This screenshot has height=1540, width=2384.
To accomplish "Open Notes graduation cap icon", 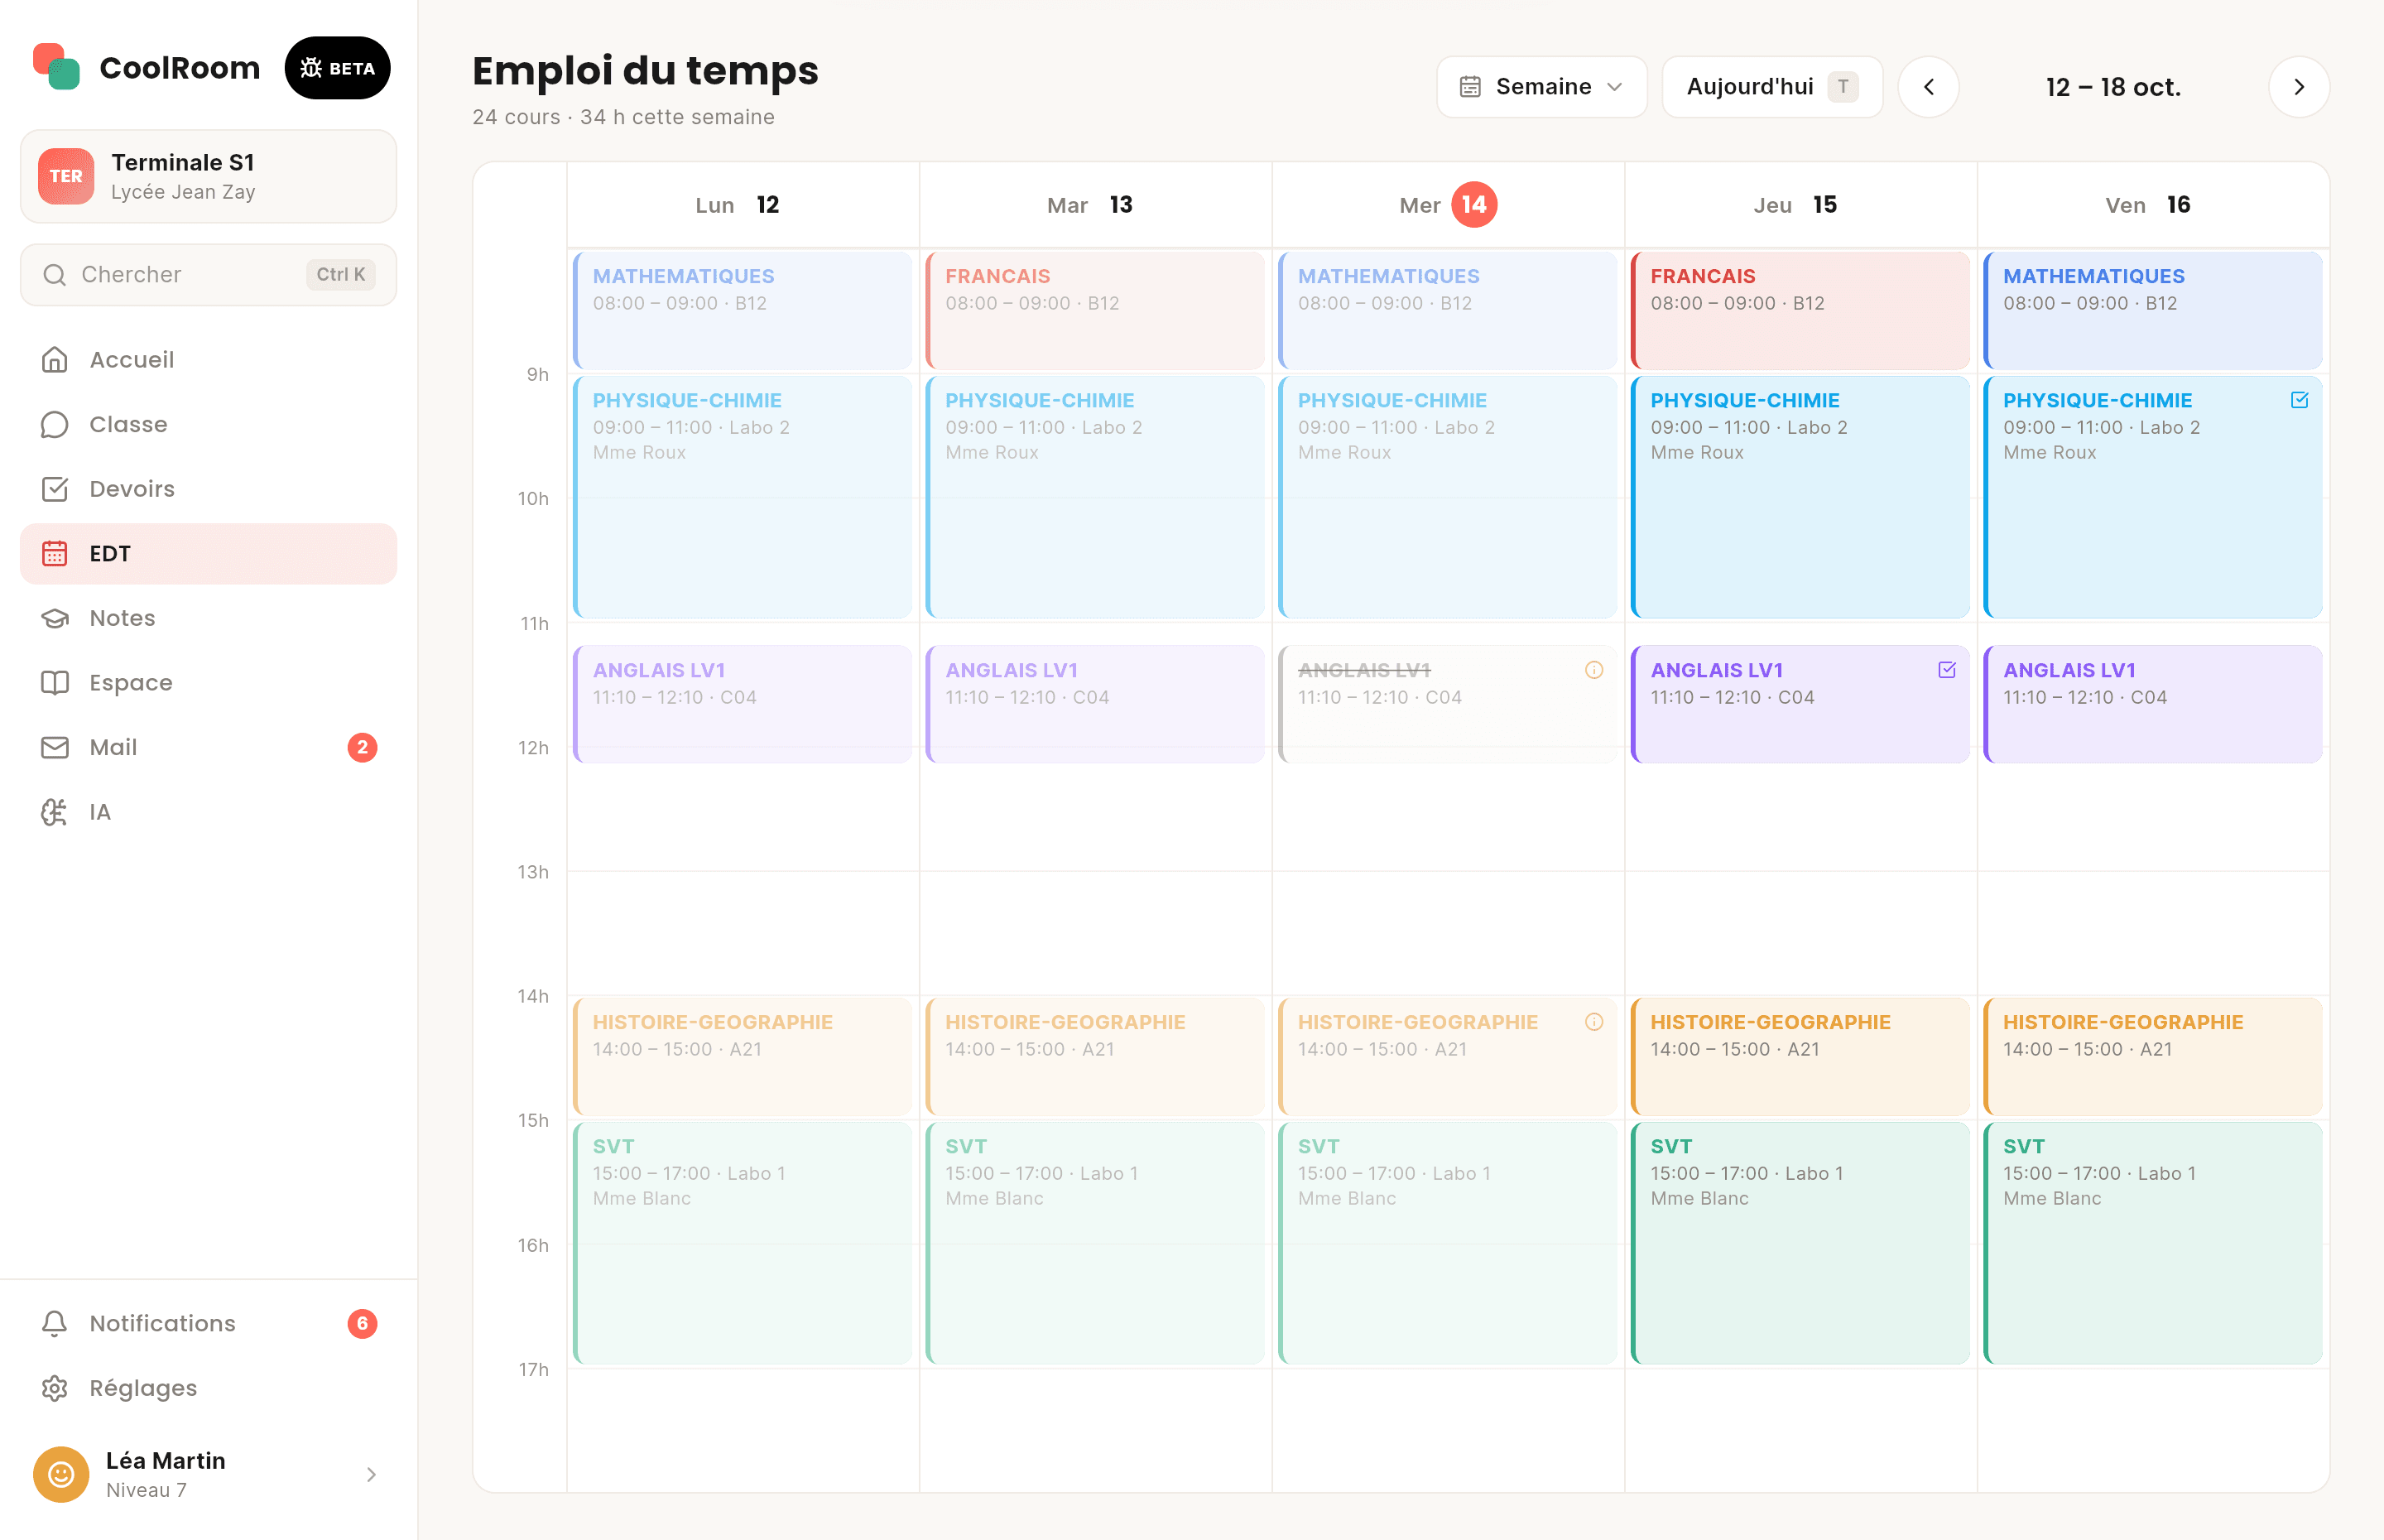I will [55, 618].
